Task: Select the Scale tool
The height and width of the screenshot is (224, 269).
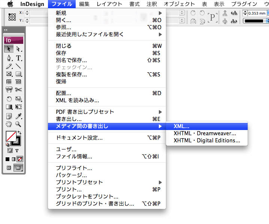Action: tap(18, 99)
